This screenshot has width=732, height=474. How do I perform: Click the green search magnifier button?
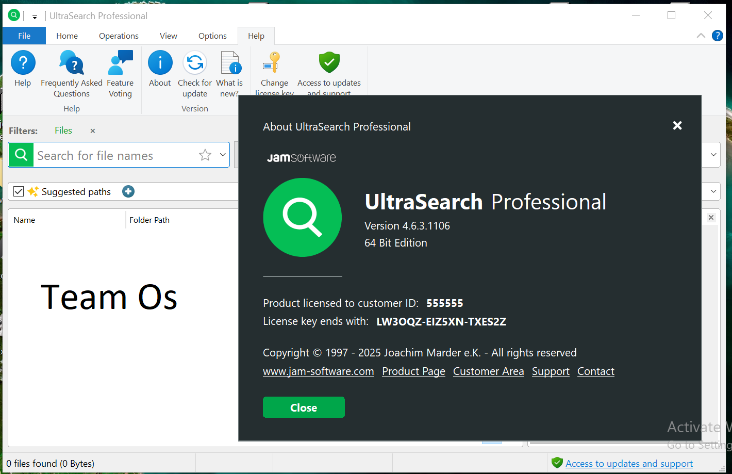21,155
